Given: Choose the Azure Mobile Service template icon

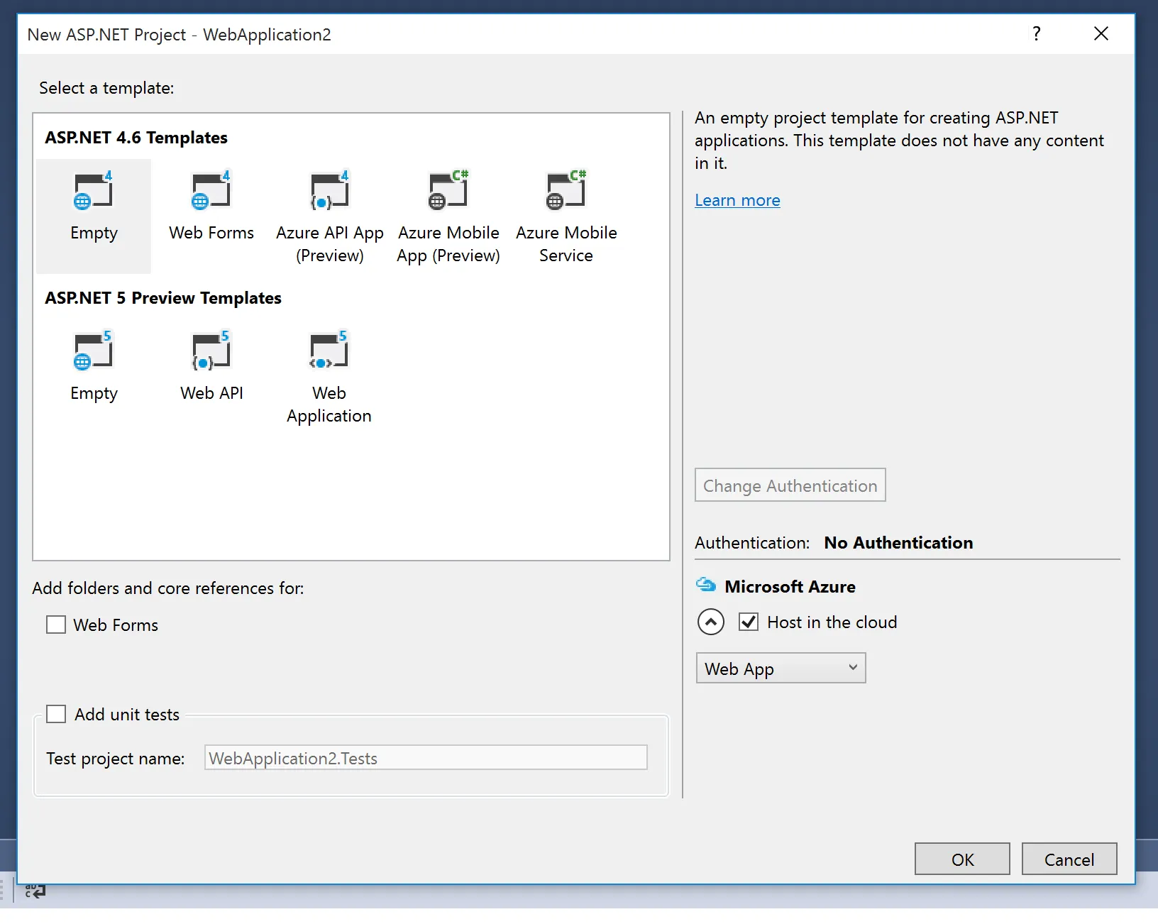Looking at the screenshot, I should point(566,190).
